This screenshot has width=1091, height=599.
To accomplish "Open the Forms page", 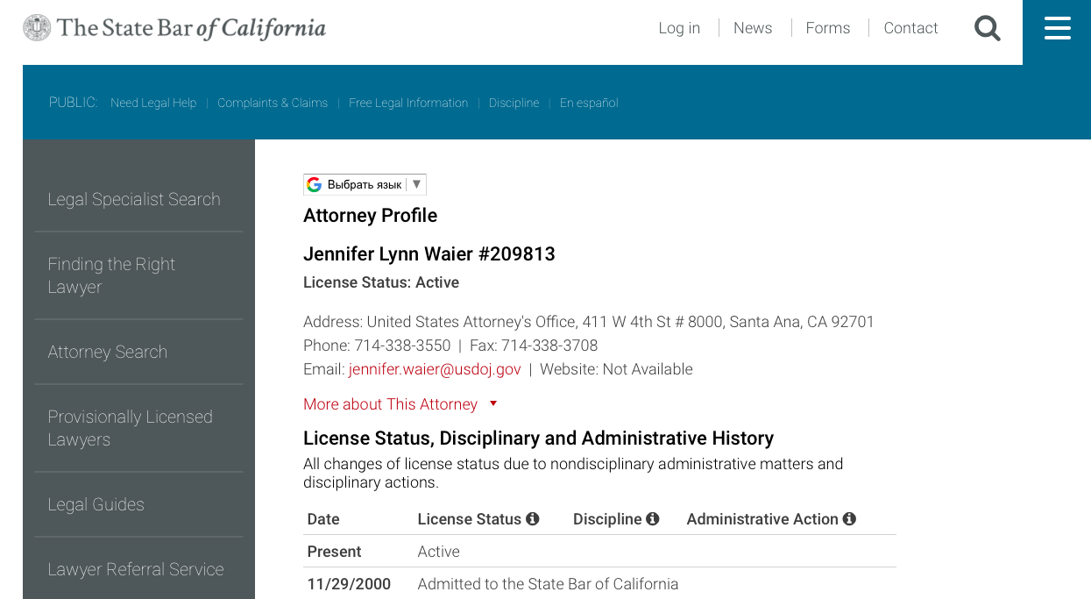I will [x=827, y=28].
